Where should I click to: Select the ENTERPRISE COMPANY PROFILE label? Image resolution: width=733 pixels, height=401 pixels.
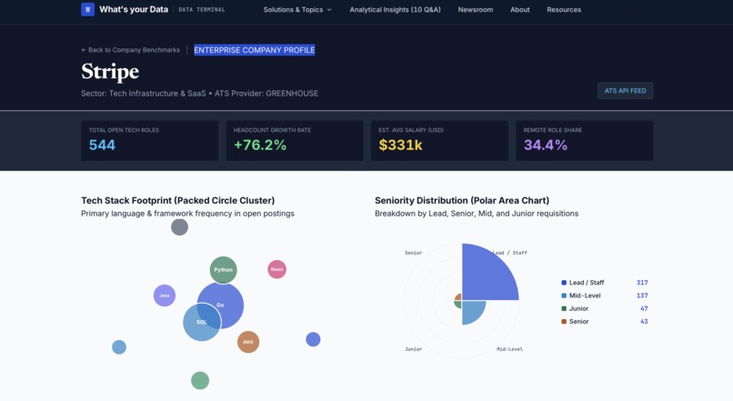255,50
